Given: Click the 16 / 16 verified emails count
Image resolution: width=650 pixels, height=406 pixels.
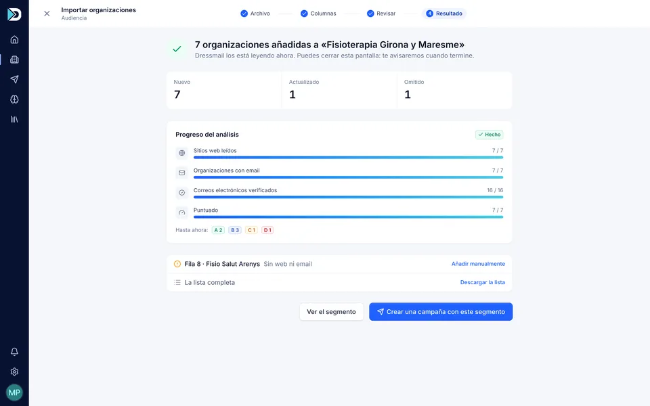Looking at the screenshot, I should click(495, 191).
